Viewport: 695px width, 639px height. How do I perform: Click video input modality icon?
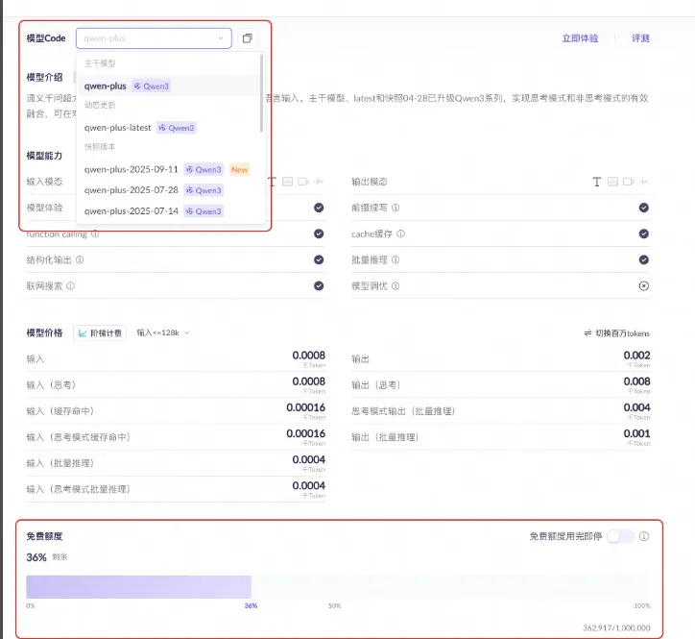pos(303,182)
